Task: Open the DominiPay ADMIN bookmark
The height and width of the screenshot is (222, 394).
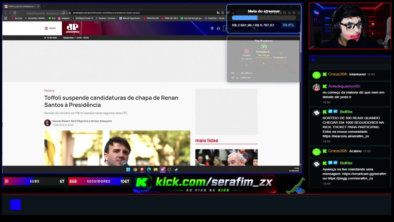Action: (x=35, y=18)
